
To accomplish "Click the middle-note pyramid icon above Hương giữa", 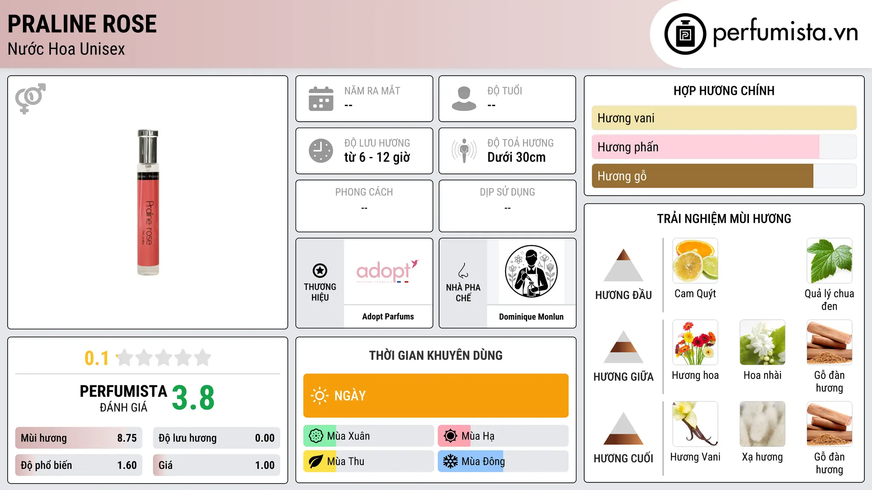I will point(623,347).
